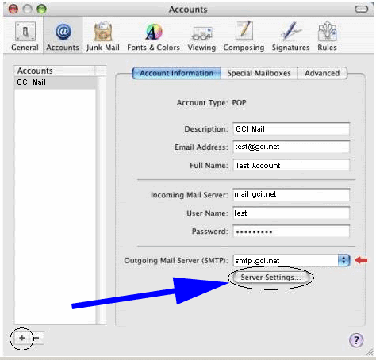The image size is (376, 360).
Task: Switch to the Advanced tab
Action: (322, 73)
